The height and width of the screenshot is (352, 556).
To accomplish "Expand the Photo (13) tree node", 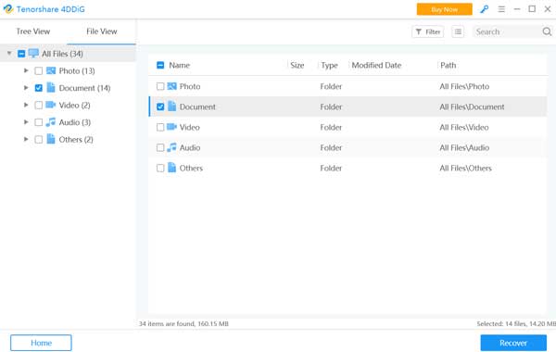I will [26, 70].
